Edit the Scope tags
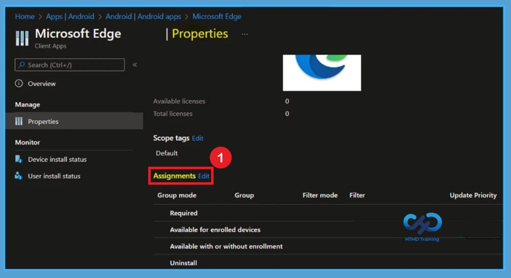 point(197,139)
